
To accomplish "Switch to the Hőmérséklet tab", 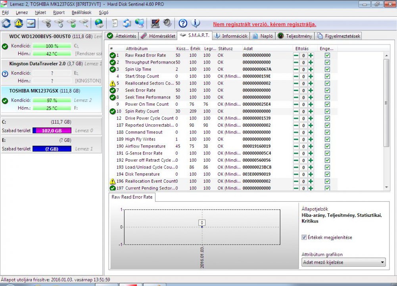I will coord(157,36).
